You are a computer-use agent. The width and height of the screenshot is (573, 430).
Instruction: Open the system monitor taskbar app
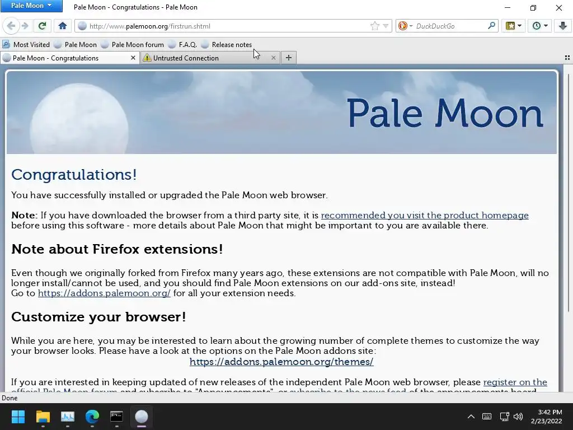pyautogui.click(x=67, y=417)
